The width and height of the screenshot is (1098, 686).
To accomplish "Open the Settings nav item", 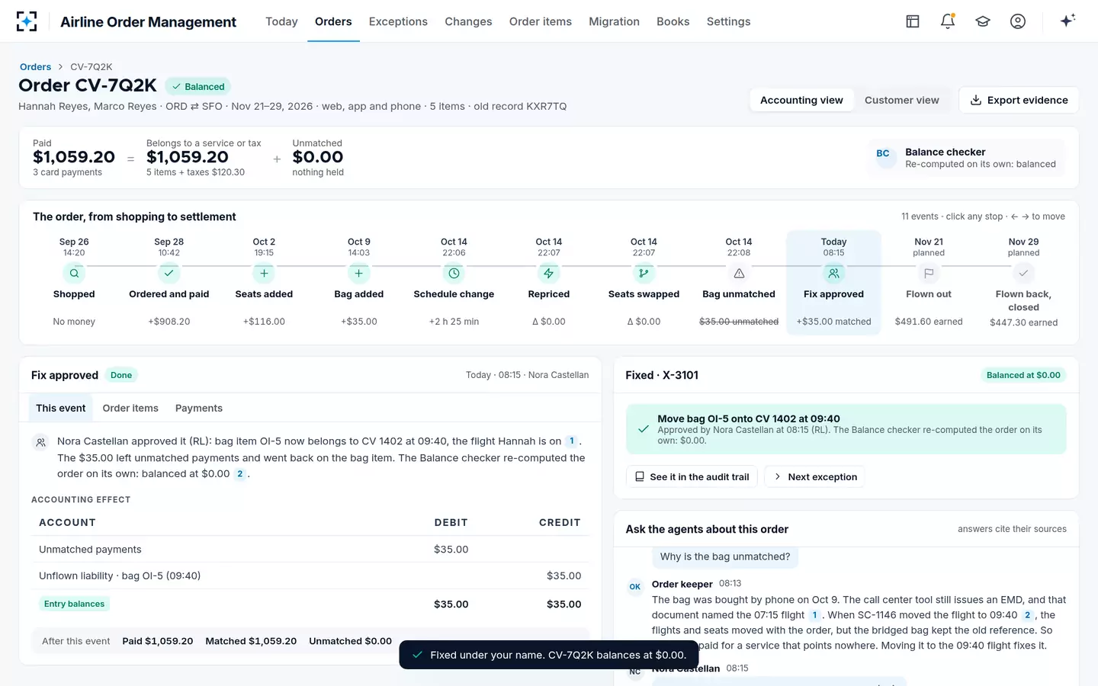I will pos(728,21).
